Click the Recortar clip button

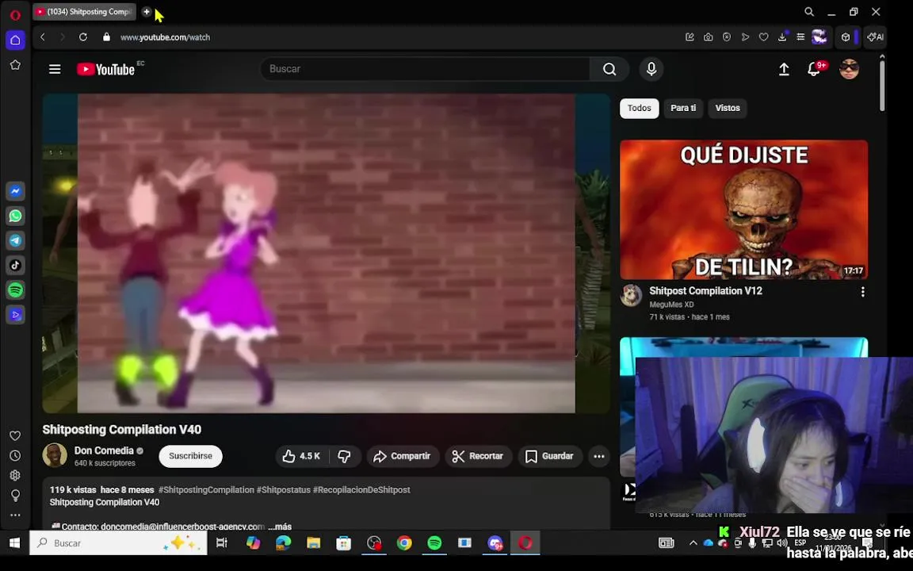[478, 456]
